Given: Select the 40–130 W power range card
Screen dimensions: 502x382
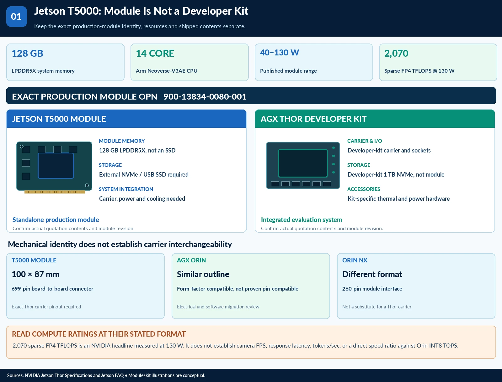Looking at the screenshot, I should click(x=314, y=62).
